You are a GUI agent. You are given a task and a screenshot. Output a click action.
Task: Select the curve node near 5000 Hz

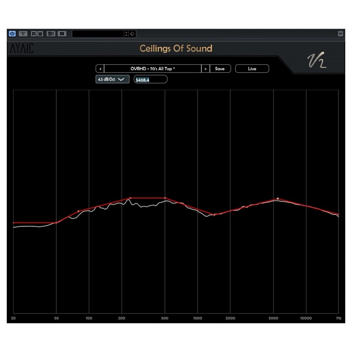(278, 199)
